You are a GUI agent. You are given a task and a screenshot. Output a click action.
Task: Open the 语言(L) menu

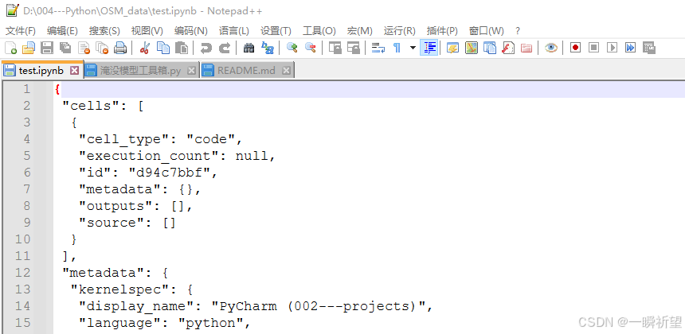coord(233,30)
